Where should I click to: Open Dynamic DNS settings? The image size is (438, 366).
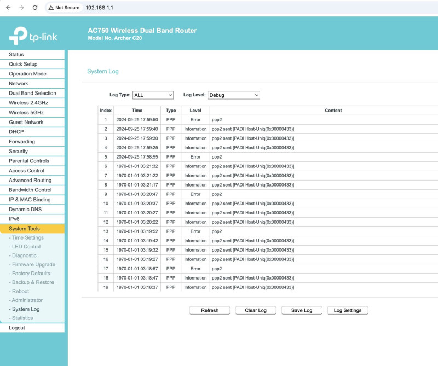[32, 210]
